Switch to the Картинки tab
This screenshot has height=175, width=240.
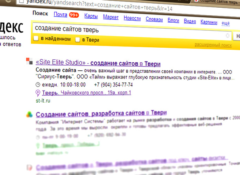[x=209, y=22]
